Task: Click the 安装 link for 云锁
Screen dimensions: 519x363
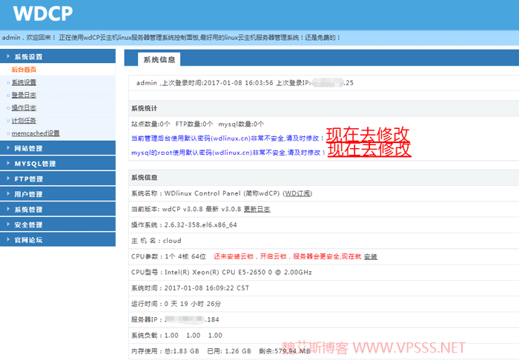Action: click(x=370, y=256)
